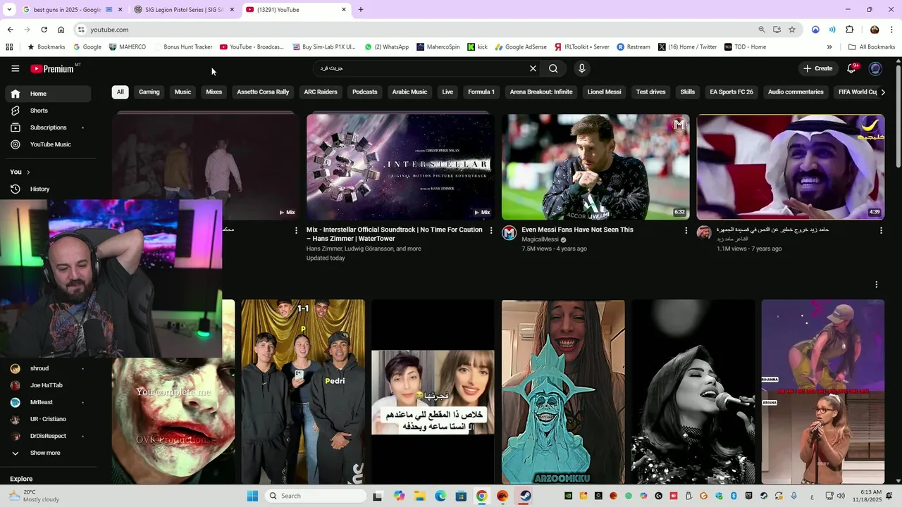Go back in browser

(10, 30)
